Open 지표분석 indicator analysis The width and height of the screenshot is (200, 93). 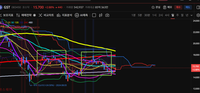click(64, 15)
